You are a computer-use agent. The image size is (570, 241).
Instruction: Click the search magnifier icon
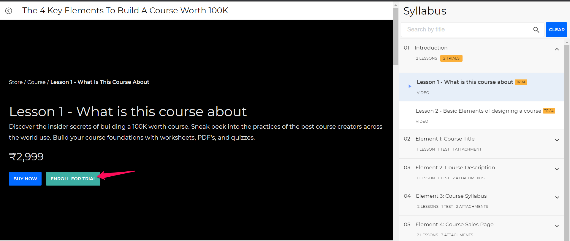[536, 30]
